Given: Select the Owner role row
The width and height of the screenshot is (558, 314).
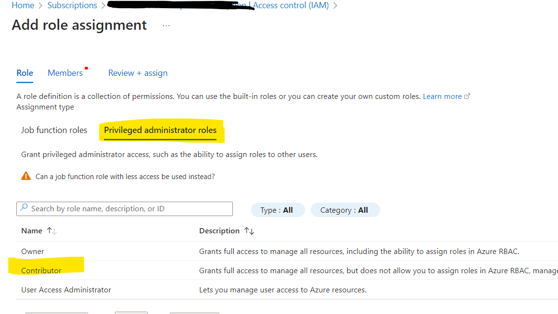Looking at the screenshot, I should 32,251.
